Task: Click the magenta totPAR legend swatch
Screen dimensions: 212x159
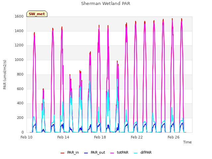Action: click(x=112, y=153)
